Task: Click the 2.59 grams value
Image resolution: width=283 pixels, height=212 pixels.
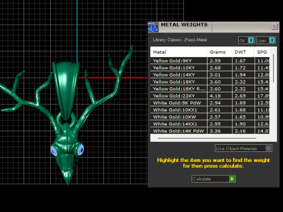Action: point(215,61)
